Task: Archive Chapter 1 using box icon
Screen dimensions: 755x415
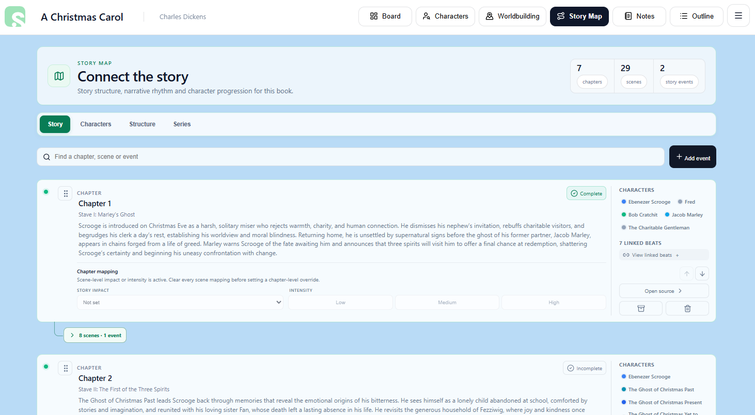Action: [641, 308]
